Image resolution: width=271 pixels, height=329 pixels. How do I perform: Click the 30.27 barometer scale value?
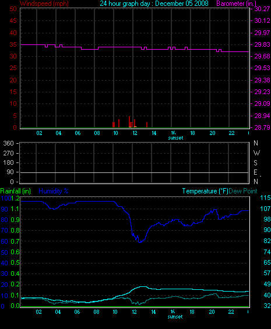coord(262,9)
